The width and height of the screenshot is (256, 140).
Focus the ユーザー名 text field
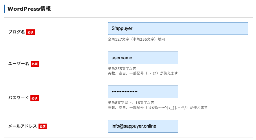143,58
